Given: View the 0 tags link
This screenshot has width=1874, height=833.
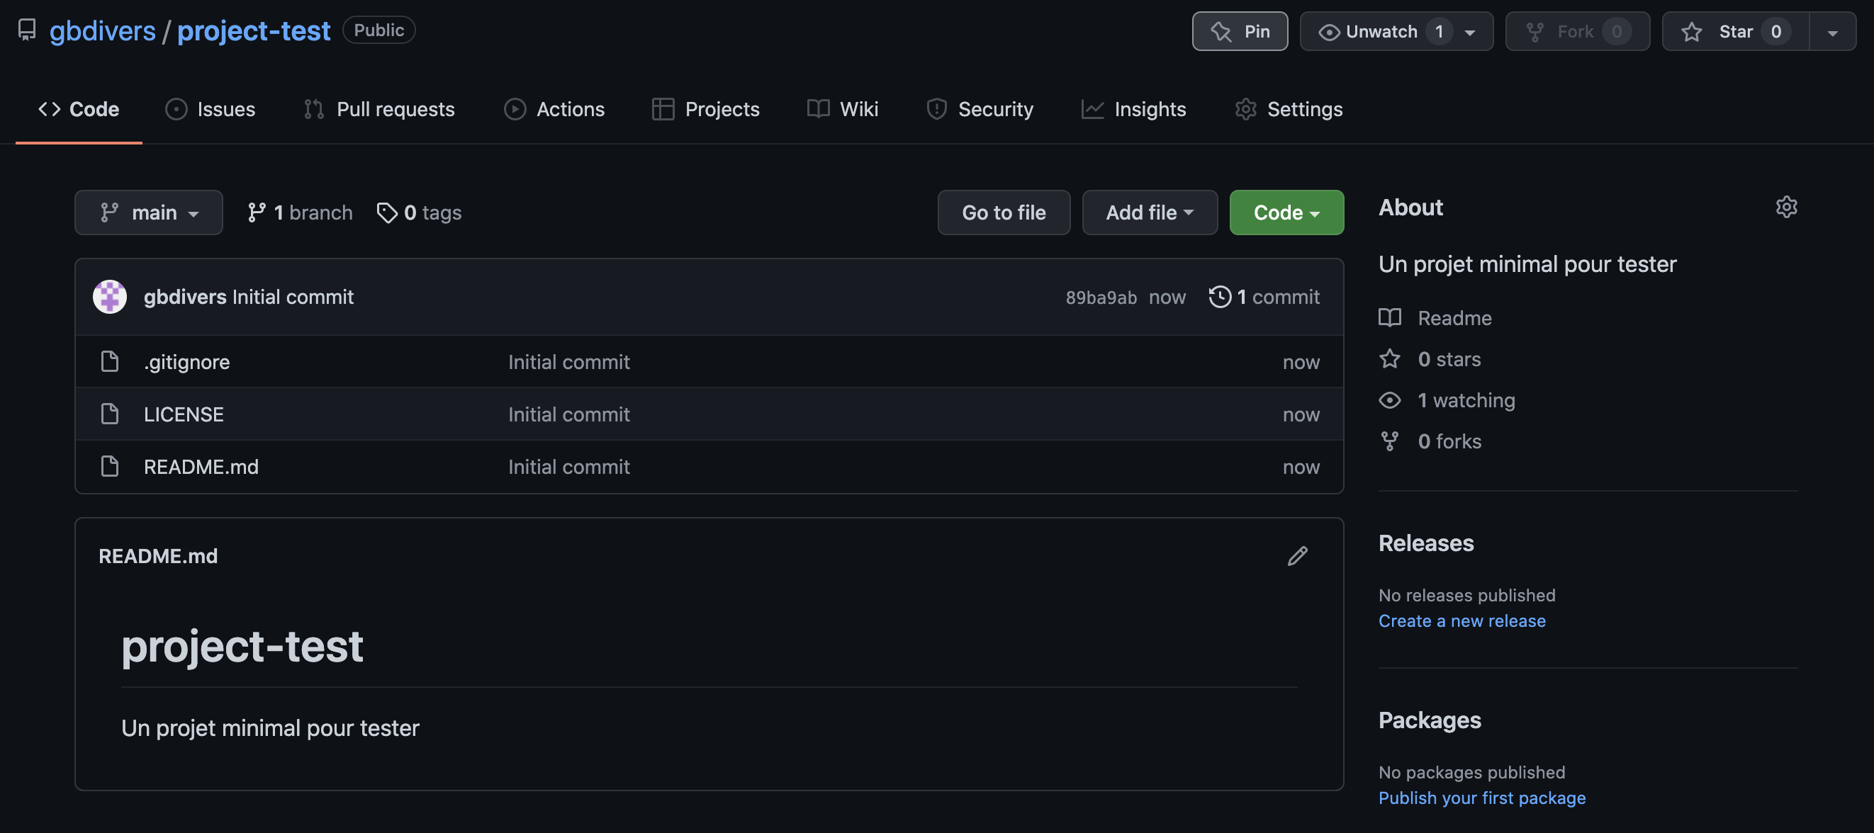Looking at the screenshot, I should coord(419,212).
